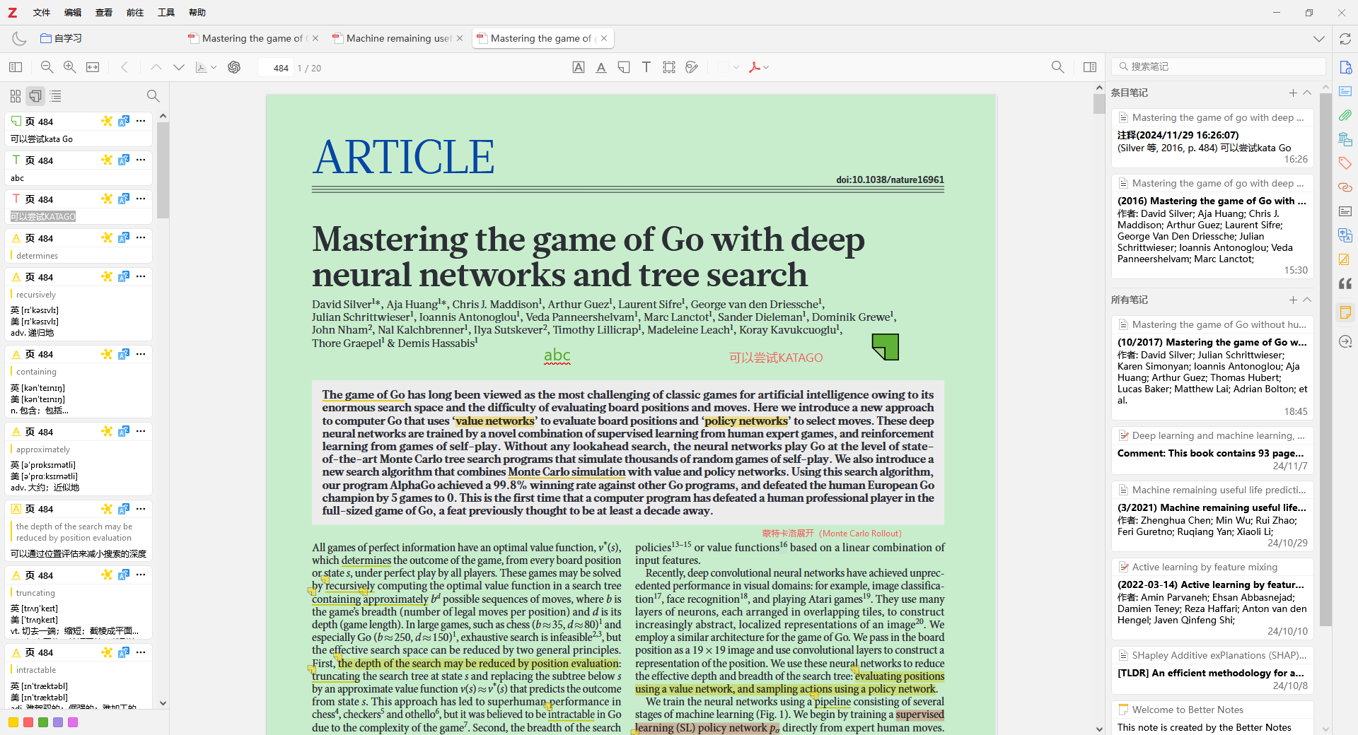The height and width of the screenshot is (735, 1358).
Task: Select the sticky note annotation tool
Action: [x=624, y=67]
